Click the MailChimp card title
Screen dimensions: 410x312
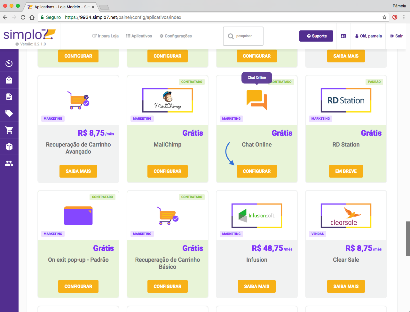pos(168,145)
